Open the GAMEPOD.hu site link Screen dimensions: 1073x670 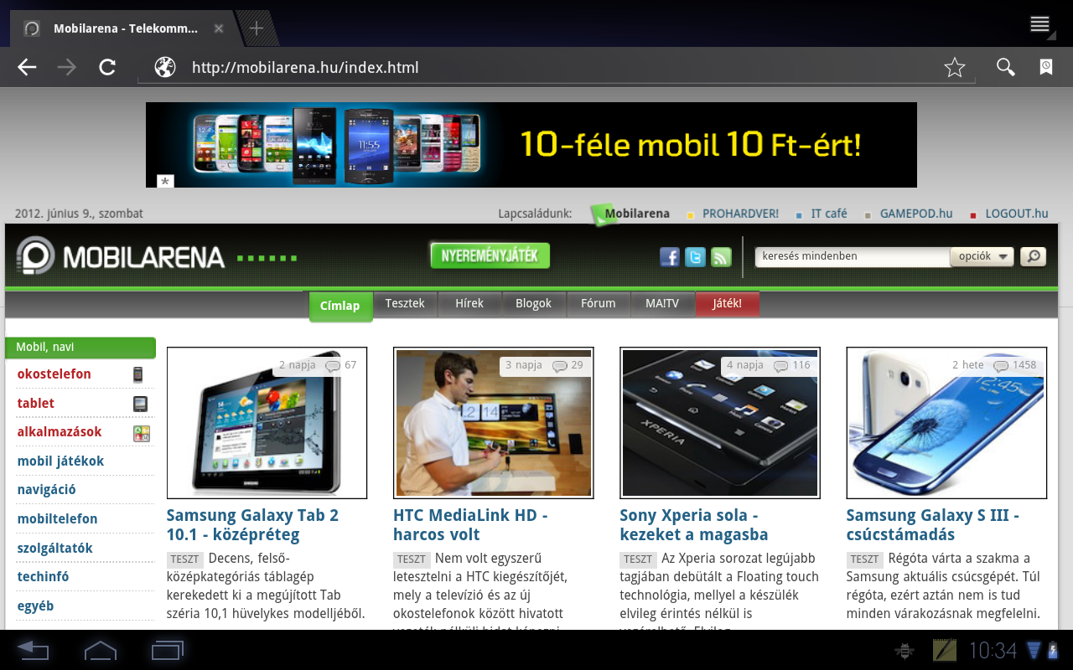coord(916,214)
